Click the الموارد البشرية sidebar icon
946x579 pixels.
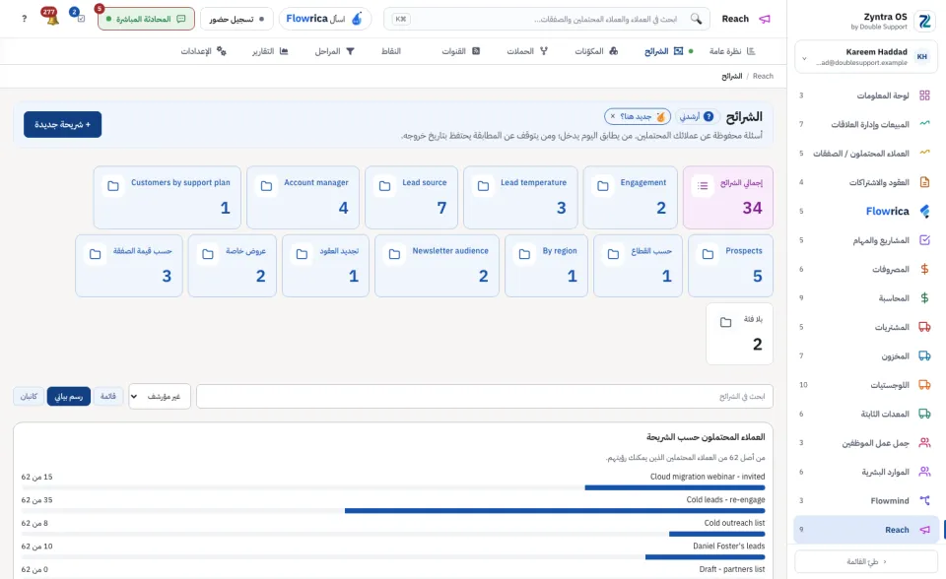[x=924, y=472]
